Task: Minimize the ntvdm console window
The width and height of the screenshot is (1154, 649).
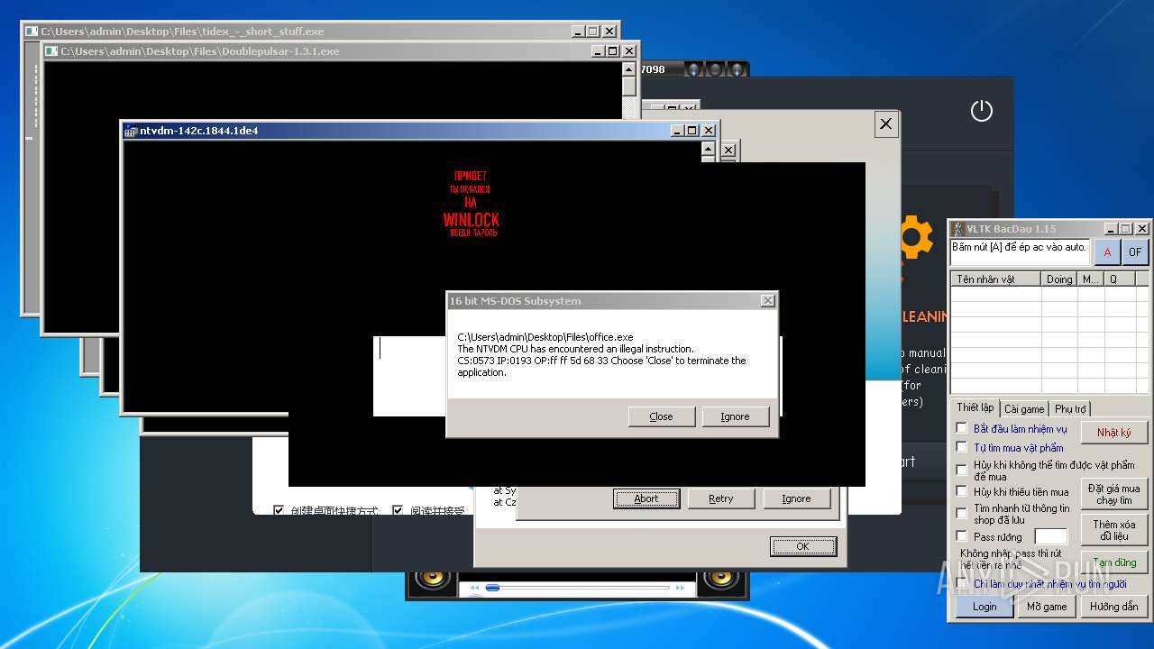Action: click(678, 131)
